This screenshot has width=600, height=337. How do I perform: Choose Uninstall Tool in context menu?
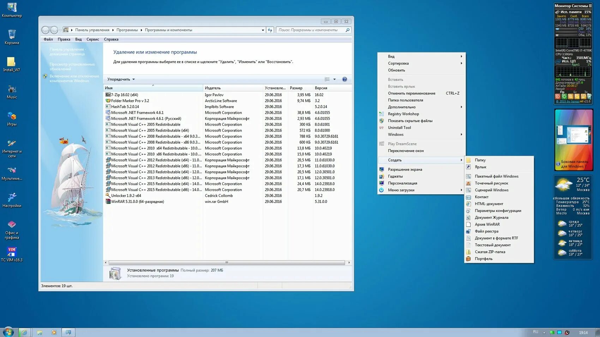(x=422, y=128)
